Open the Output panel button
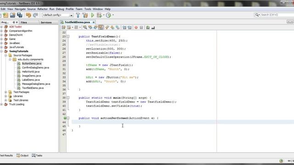294x165 pixels. [x=23, y=155]
